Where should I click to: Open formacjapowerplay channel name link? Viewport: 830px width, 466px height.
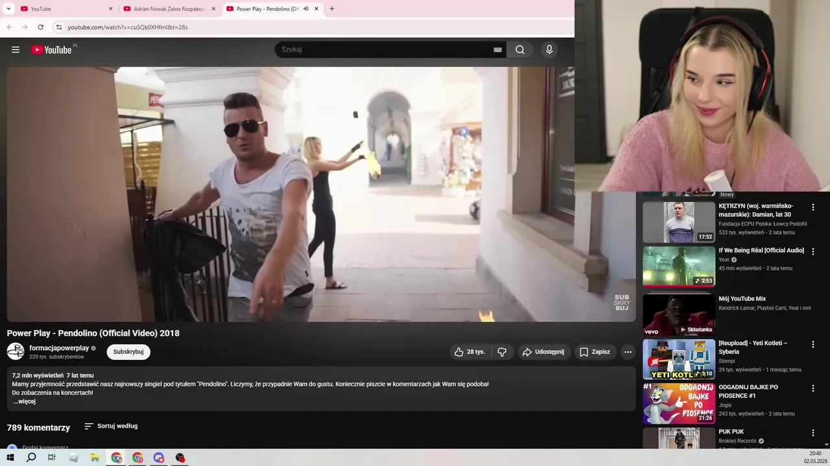click(59, 348)
